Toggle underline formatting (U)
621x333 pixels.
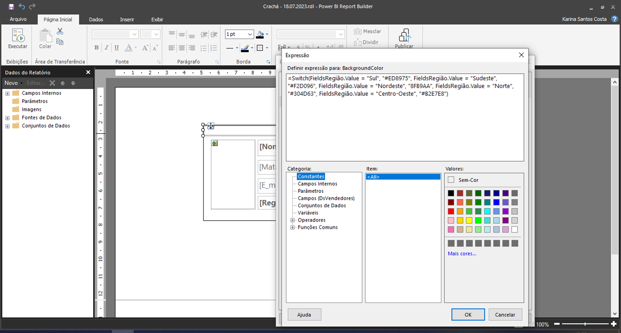(x=116, y=48)
